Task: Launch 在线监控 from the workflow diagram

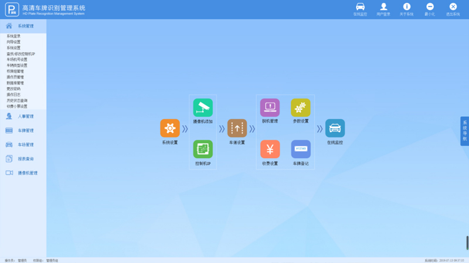Action: 335,128
